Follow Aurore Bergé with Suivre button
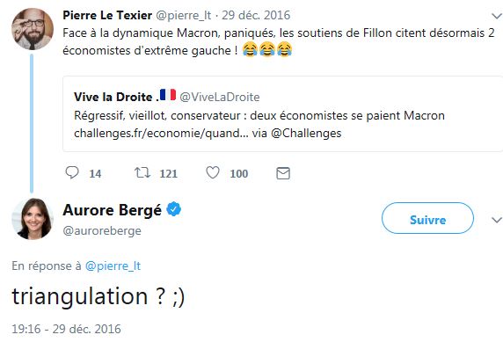Screen dimensions: 503x342 [427, 218]
